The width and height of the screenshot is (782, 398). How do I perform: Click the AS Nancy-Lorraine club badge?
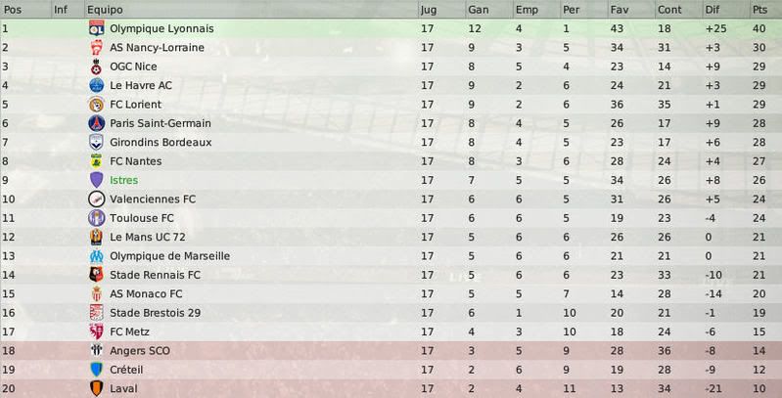[x=96, y=47]
